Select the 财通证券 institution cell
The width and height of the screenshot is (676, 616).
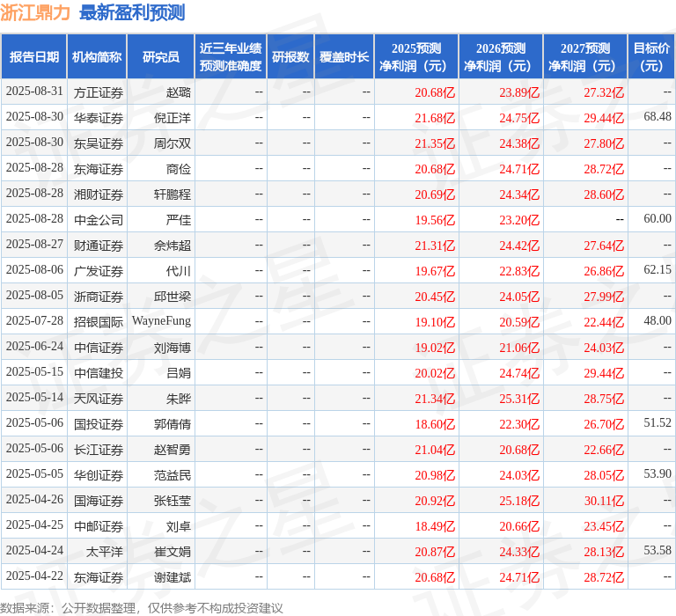(99, 246)
